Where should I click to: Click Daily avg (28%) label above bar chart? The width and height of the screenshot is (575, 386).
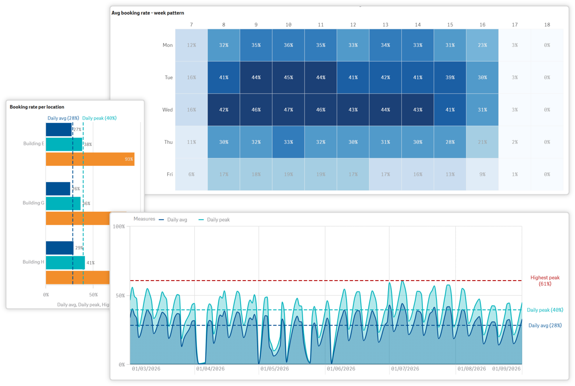[63, 118]
